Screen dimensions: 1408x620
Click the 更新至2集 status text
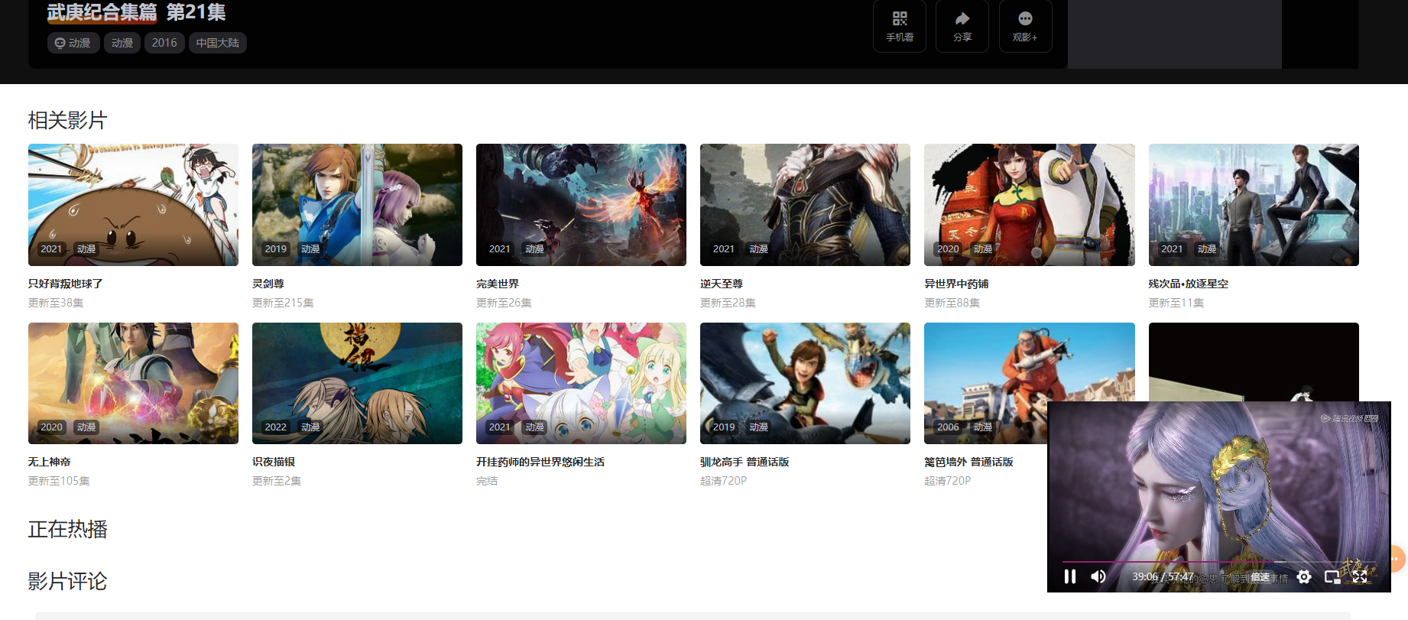pos(277,481)
